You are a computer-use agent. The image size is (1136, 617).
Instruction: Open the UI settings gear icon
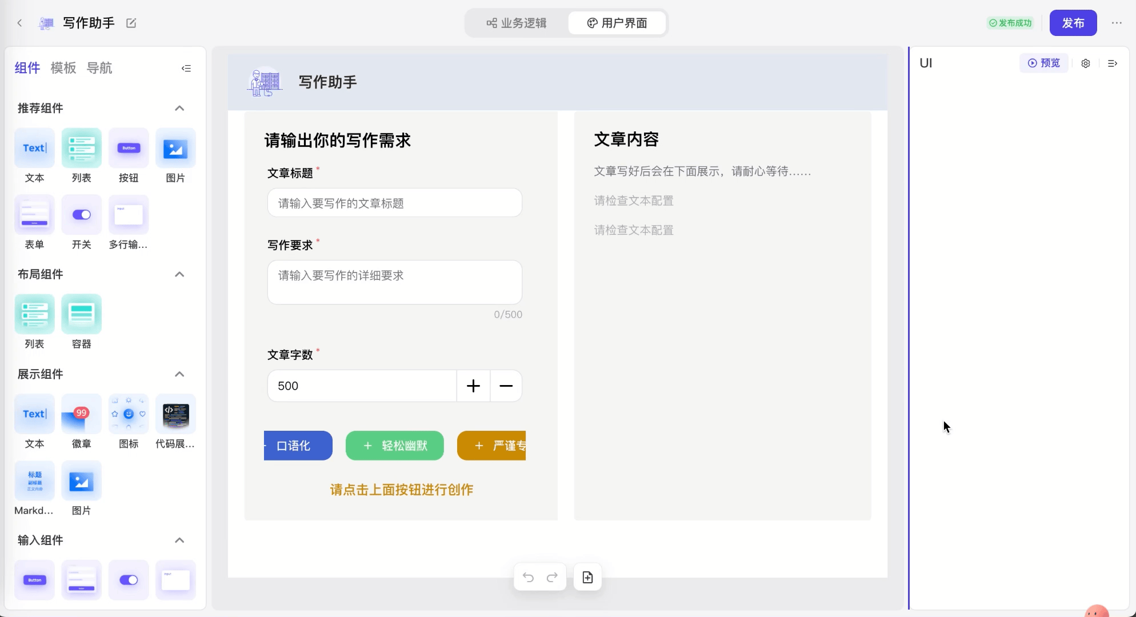point(1085,63)
